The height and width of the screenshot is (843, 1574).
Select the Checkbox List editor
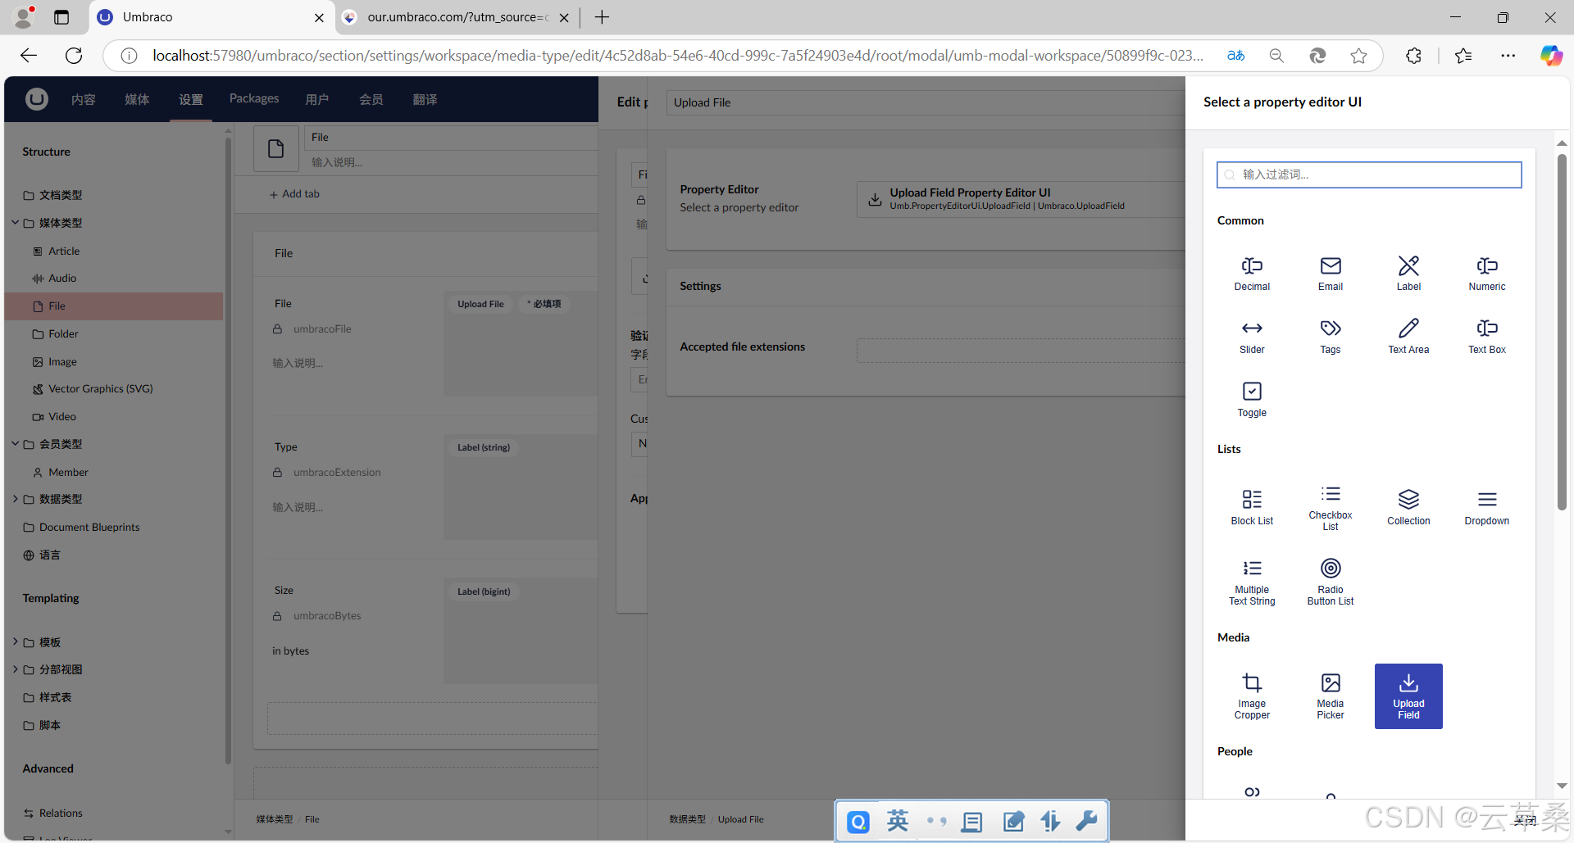[x=1331, y=508]
